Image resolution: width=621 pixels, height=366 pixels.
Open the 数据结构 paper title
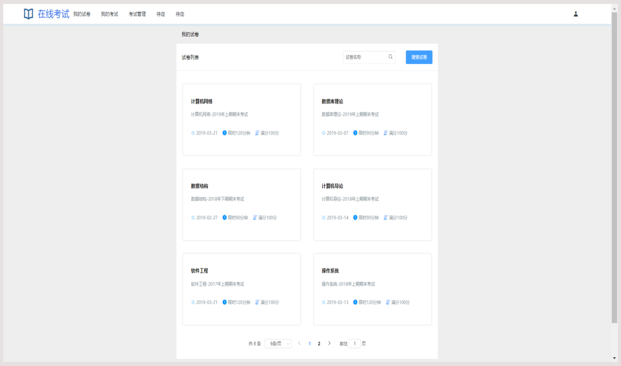[200, 186]
